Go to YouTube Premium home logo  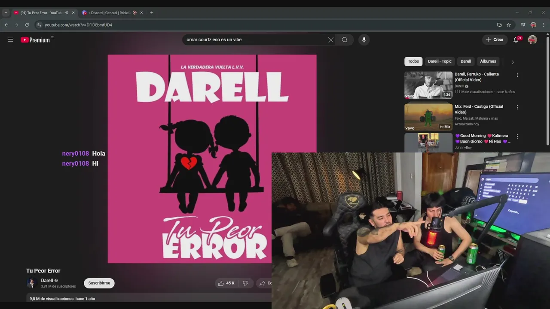point(36,40)
